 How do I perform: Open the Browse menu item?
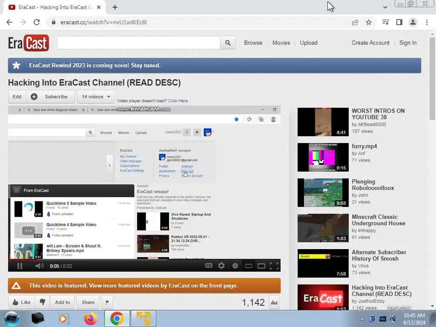coord(253,43)
